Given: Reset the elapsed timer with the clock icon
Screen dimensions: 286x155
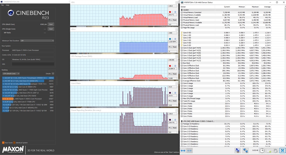Looking at the screenshot, I should click(262, 151).
